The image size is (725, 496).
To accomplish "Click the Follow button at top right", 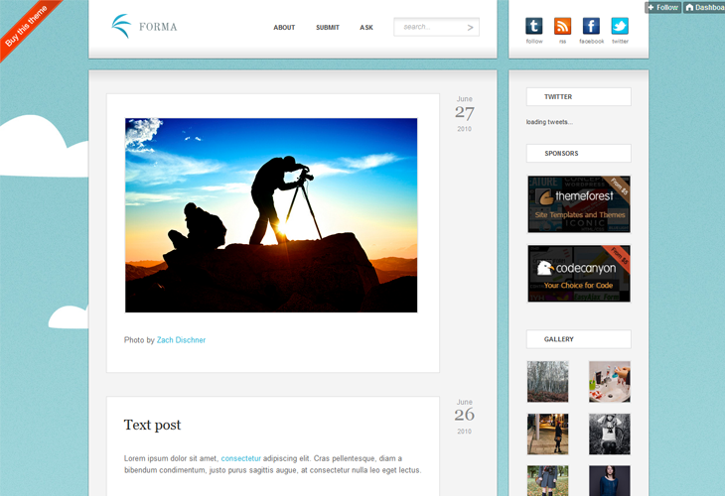I will point(663,7).
